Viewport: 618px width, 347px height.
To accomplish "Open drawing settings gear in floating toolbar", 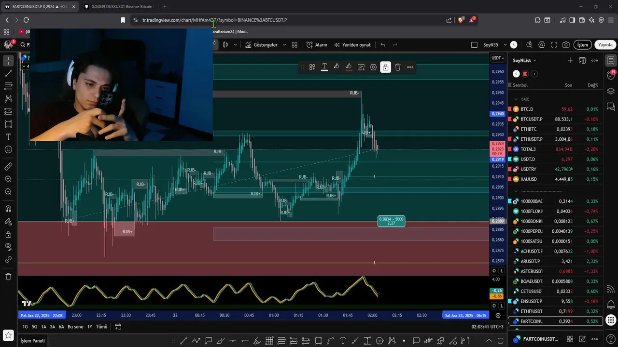I will (x=373, y=67).
